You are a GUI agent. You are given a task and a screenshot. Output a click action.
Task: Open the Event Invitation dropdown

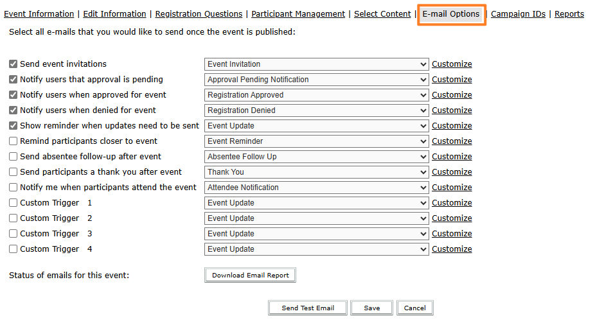[x=316, y=64]
